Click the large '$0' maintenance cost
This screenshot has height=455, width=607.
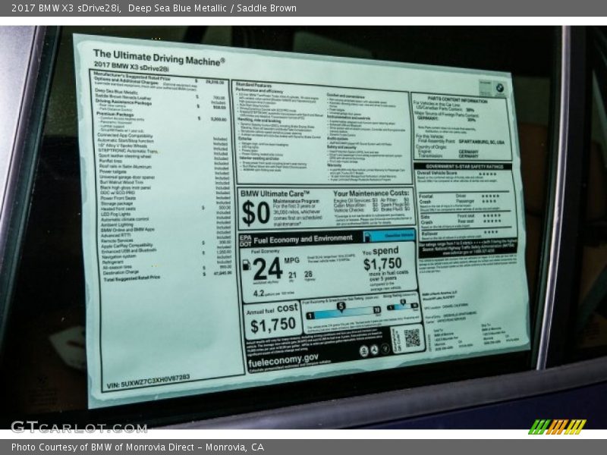coord(256,213)
